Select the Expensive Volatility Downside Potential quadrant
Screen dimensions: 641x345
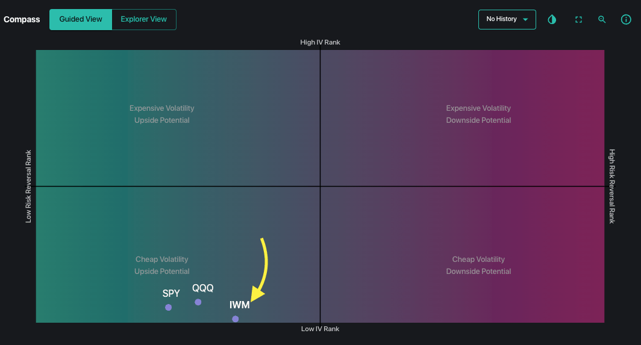(x=478, y=114)
